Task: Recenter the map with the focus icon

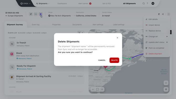Action: coord(97,90)
